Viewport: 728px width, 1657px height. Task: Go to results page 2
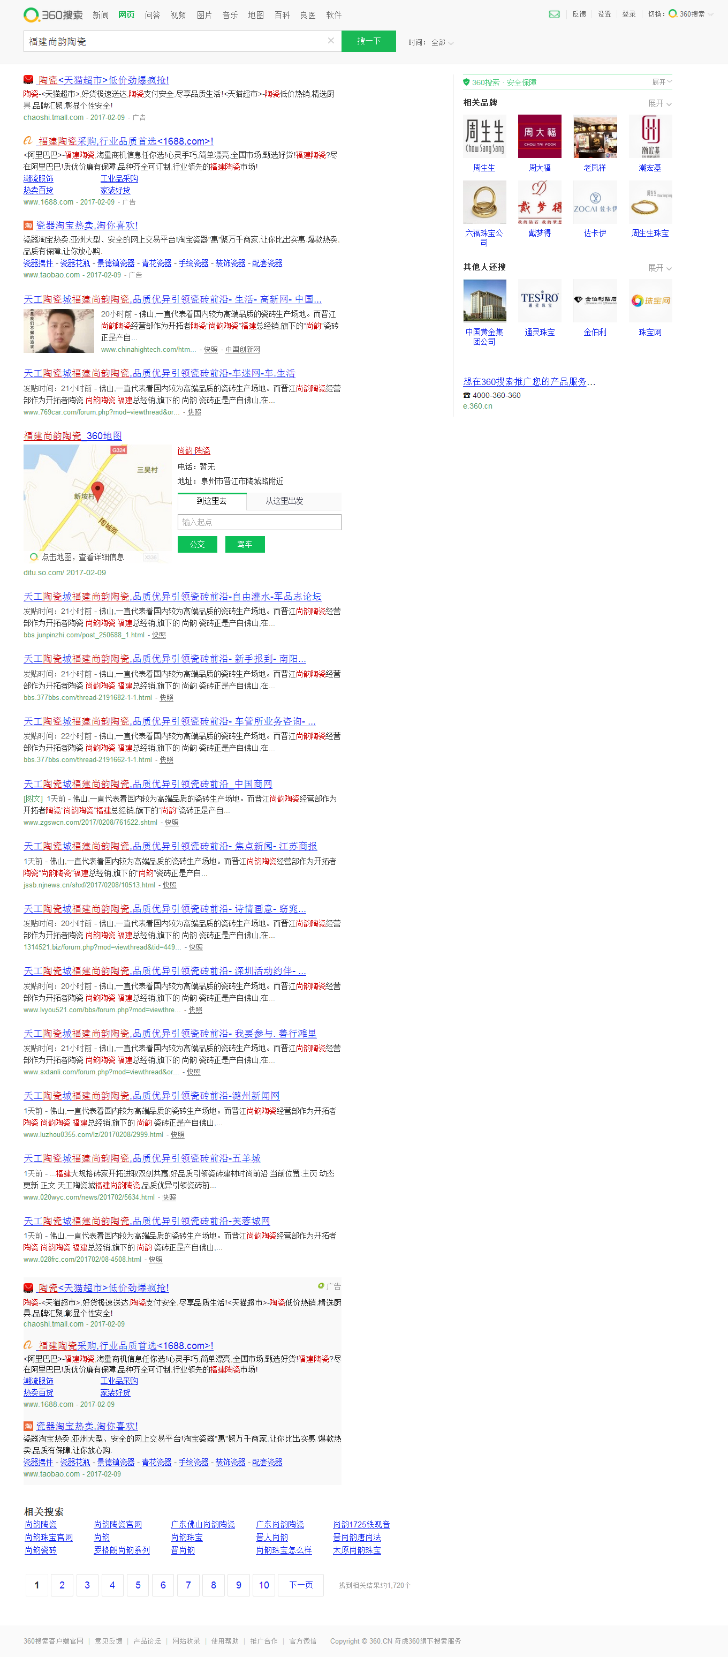pyautogui.click(x=62, y=1585)
